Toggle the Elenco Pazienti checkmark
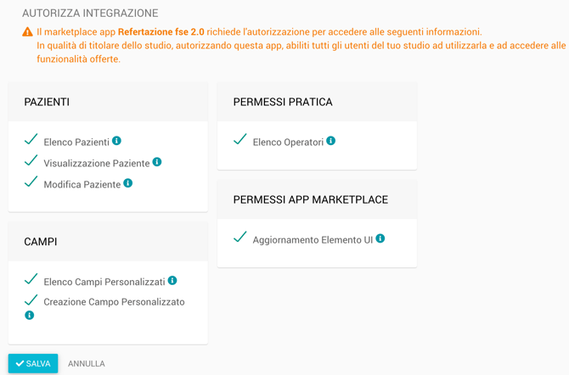This screenshot has height=375, width=569. click(x=31, y=139)
